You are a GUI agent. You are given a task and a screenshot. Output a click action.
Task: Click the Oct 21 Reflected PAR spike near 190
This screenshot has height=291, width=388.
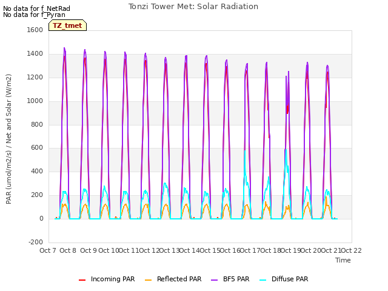pyautogui.click(x=326, y=198)
